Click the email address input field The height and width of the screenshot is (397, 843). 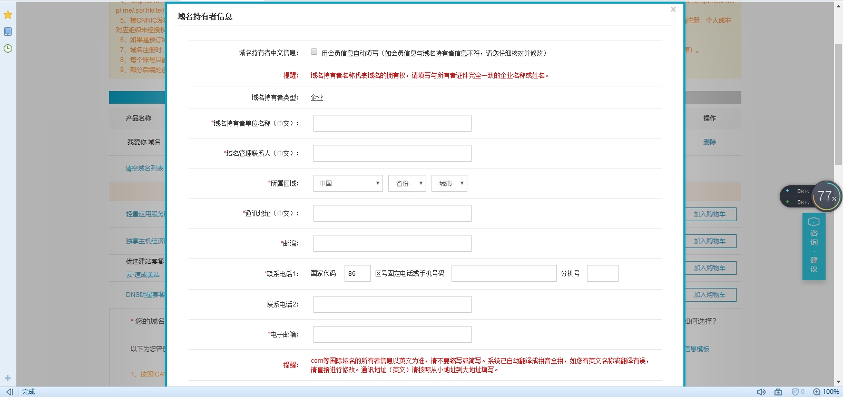coord(393,334)
